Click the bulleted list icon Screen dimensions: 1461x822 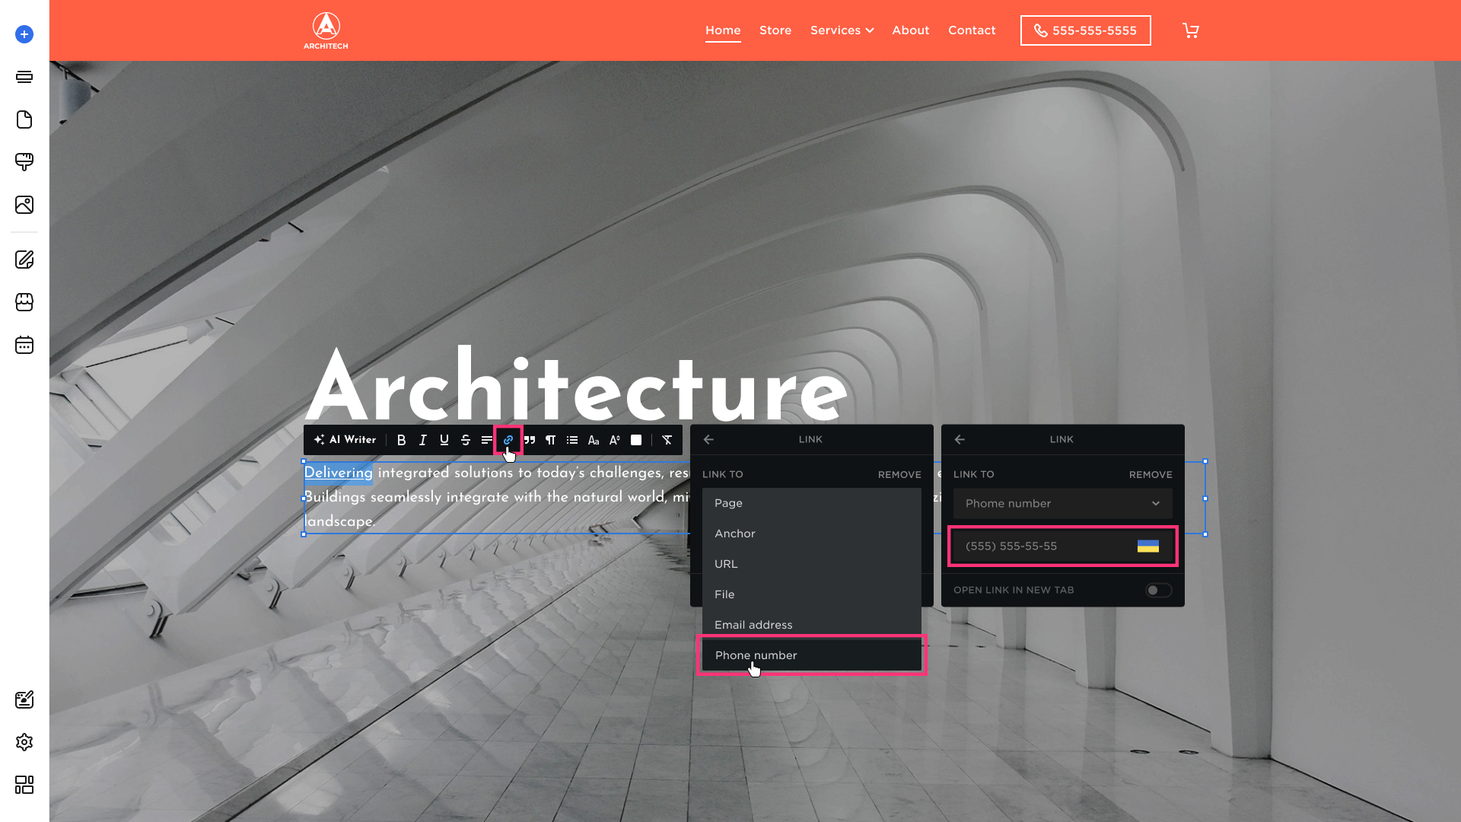click(572, 440)
